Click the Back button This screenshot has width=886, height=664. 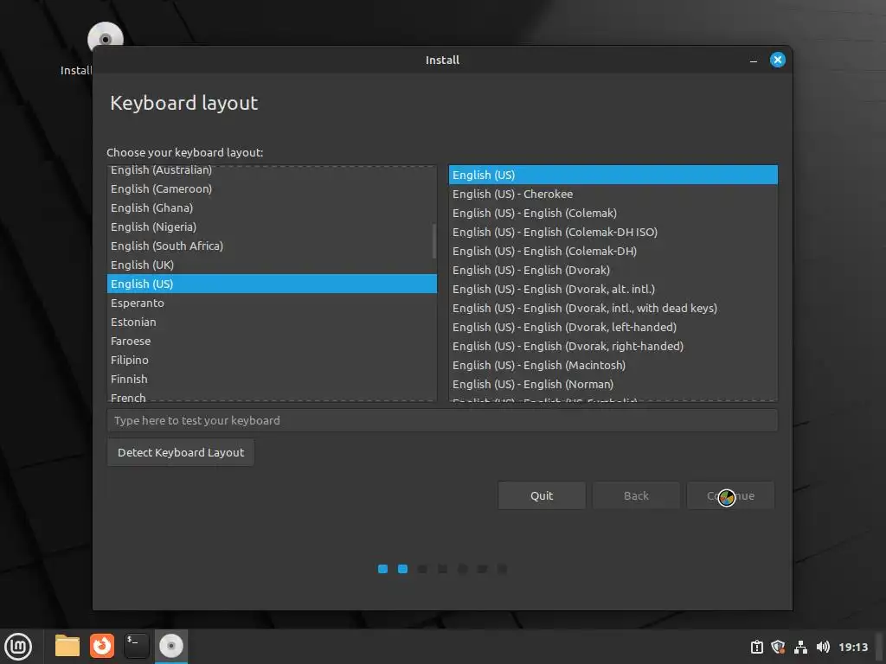click(636, 495)
